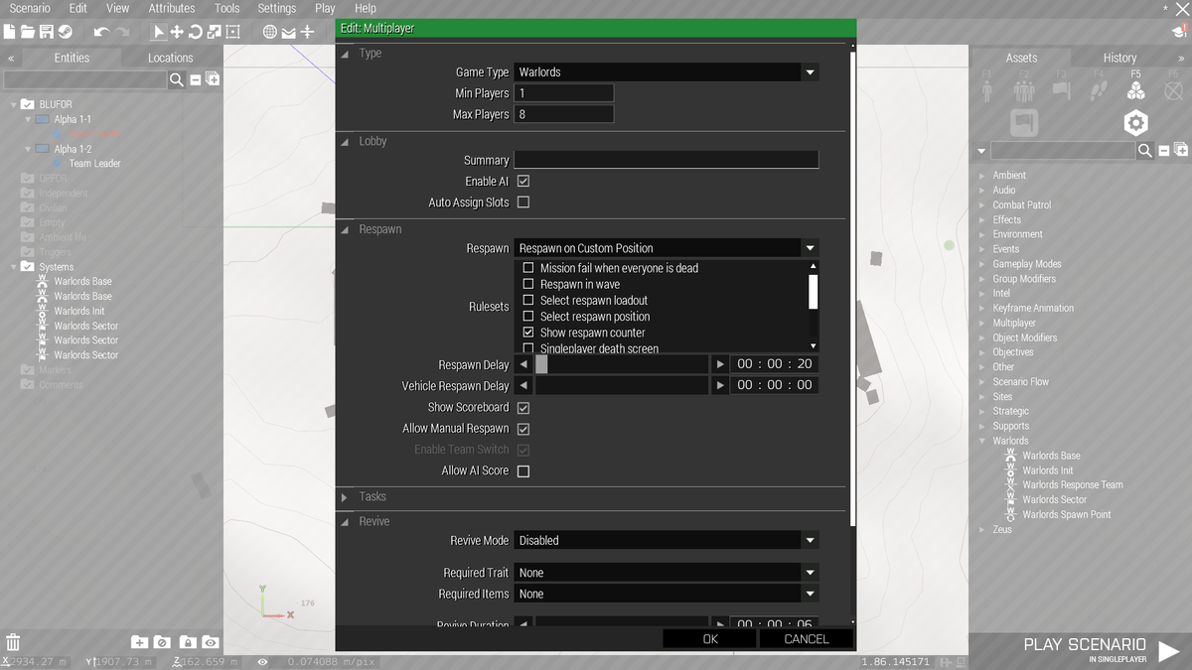Viewport: 1192px width, 670px height.
Task: Open the Groups asset category (F2)
Action: 1025,89
